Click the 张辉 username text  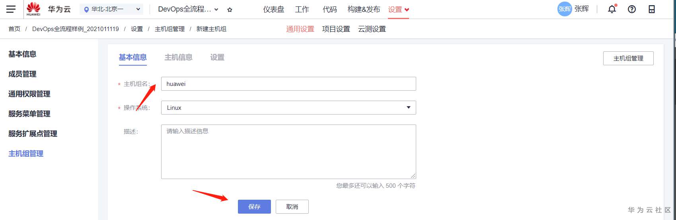point(582,9)
